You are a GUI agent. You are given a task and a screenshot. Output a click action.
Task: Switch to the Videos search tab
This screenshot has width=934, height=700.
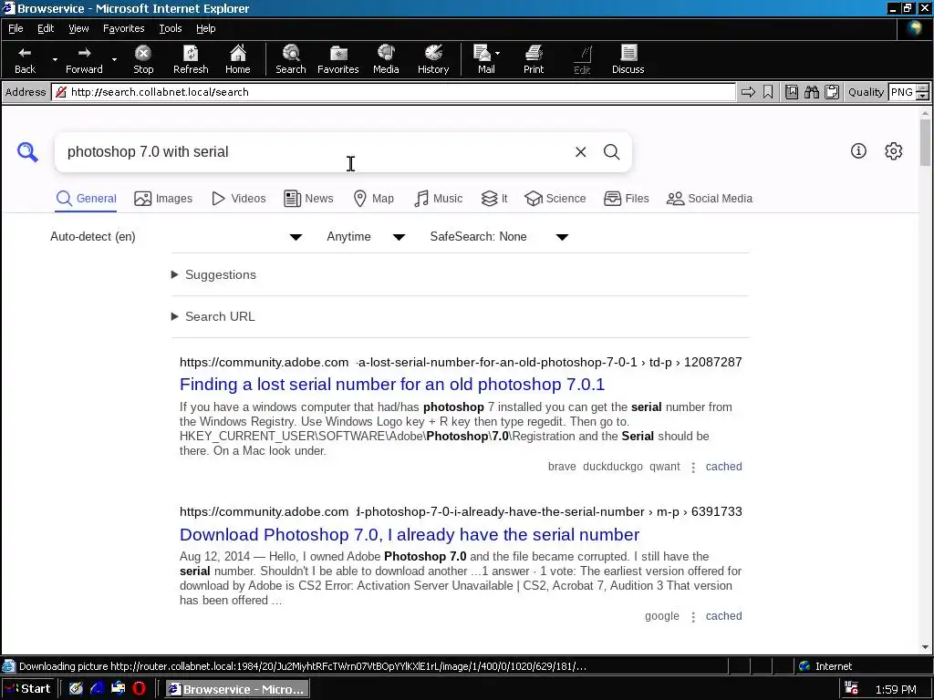(239, 199)
